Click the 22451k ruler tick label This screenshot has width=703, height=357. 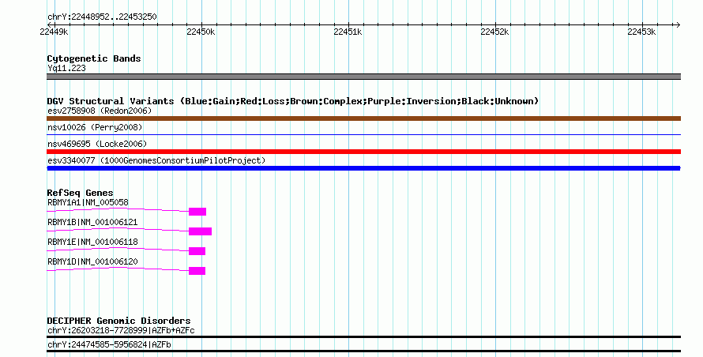[348, 32]
